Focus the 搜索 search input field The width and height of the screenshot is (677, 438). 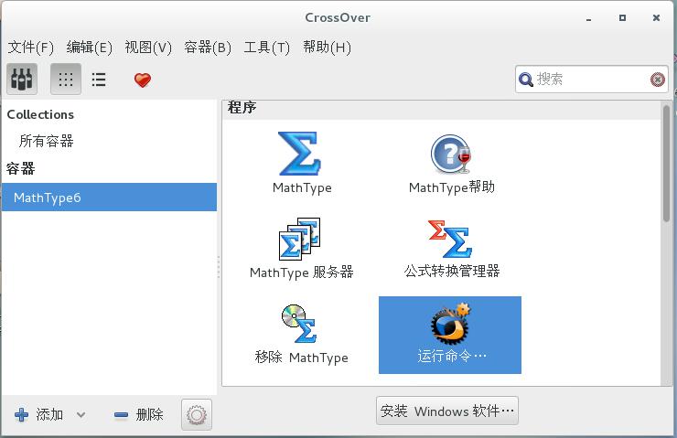[592, 80]
